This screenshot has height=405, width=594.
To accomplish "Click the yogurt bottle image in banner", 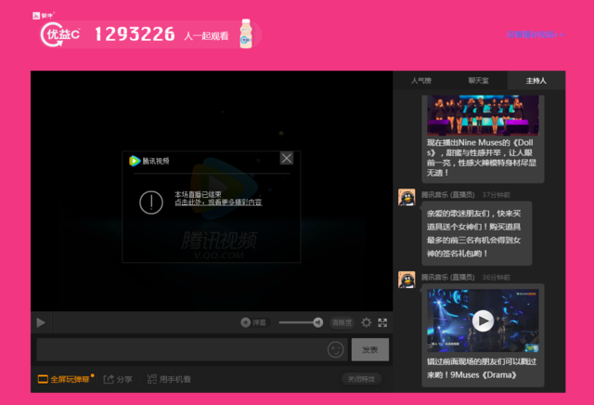I will click(x=246, y=33).
